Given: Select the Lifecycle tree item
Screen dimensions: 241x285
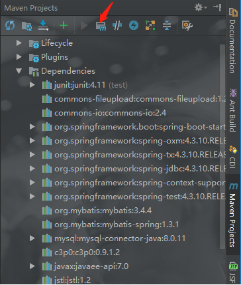Looking at the screenshot, I should pyautogui.click(x=57, y=43).
